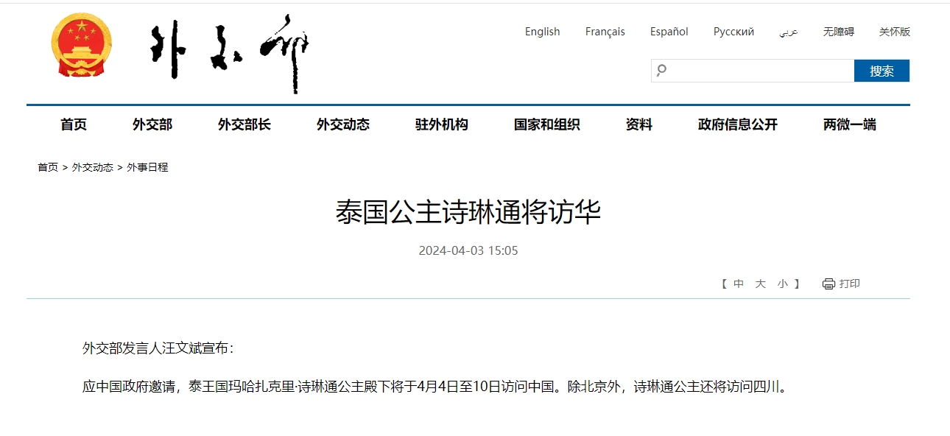
Task: Click the magnifier icon in search box
Action: pos(661,71)
